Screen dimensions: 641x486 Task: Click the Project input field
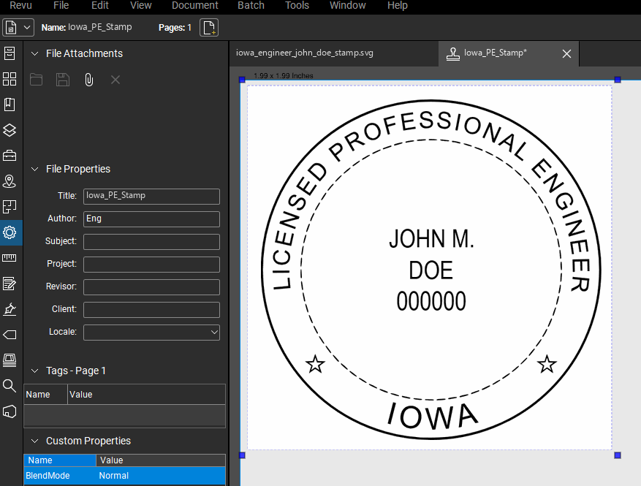pos(152,265)
